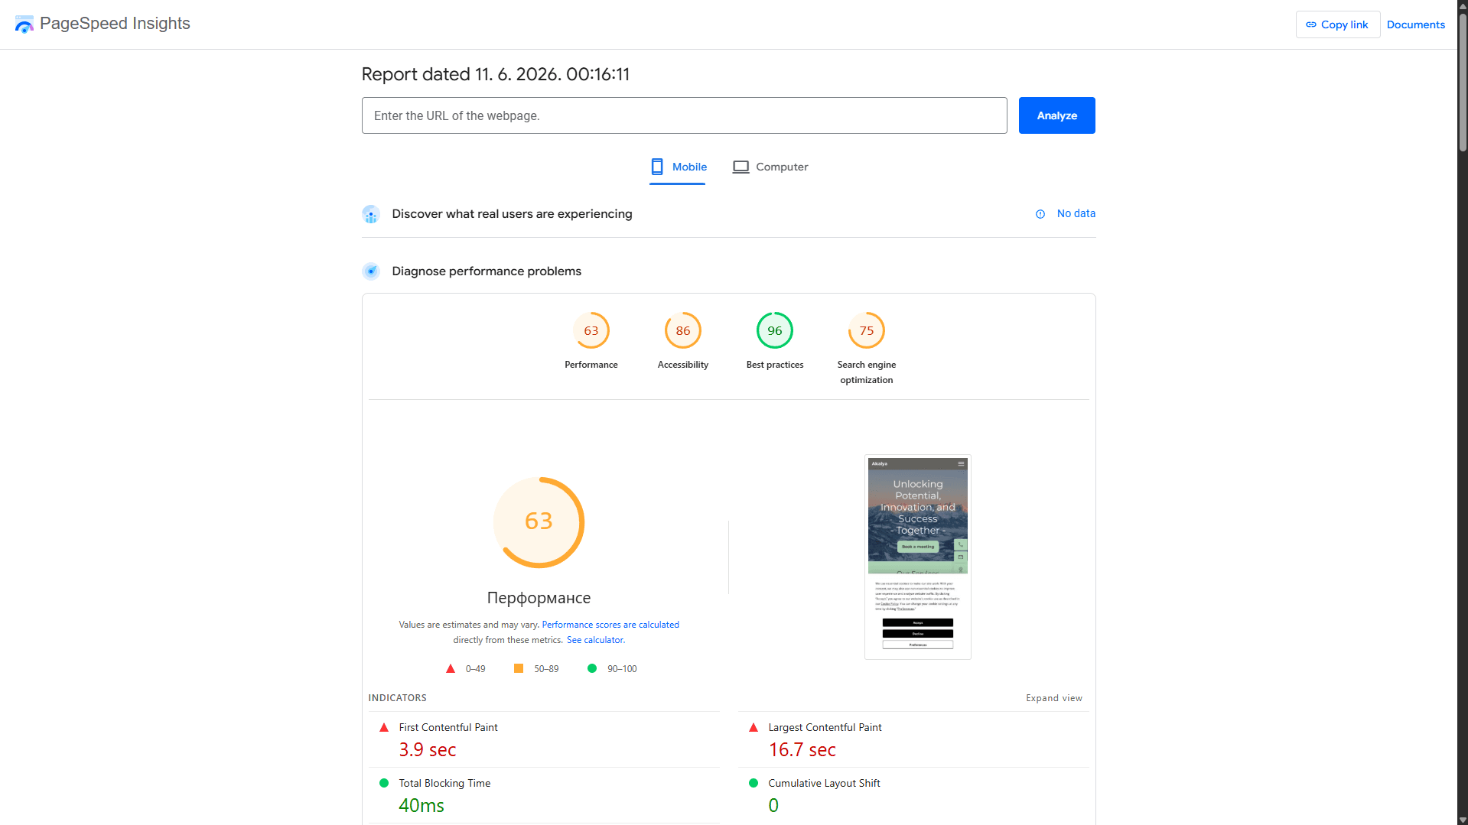Click Diagnose performance problems heading

[x=487, y=271]
